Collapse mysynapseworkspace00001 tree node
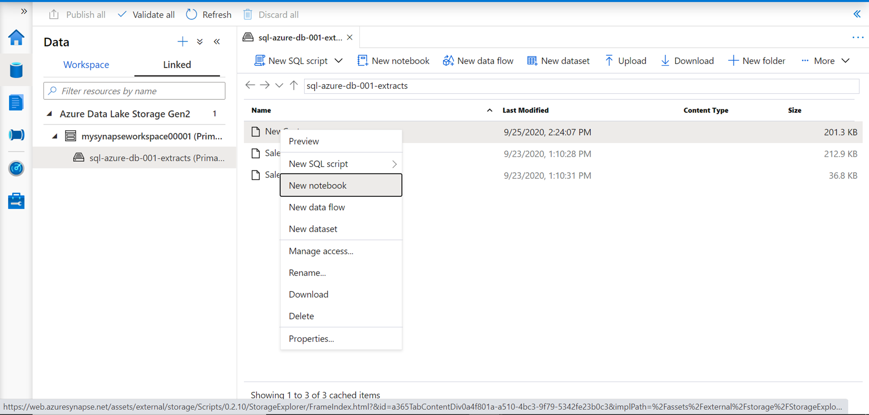This screenshot has width=869, height=415. coord(55,136)
